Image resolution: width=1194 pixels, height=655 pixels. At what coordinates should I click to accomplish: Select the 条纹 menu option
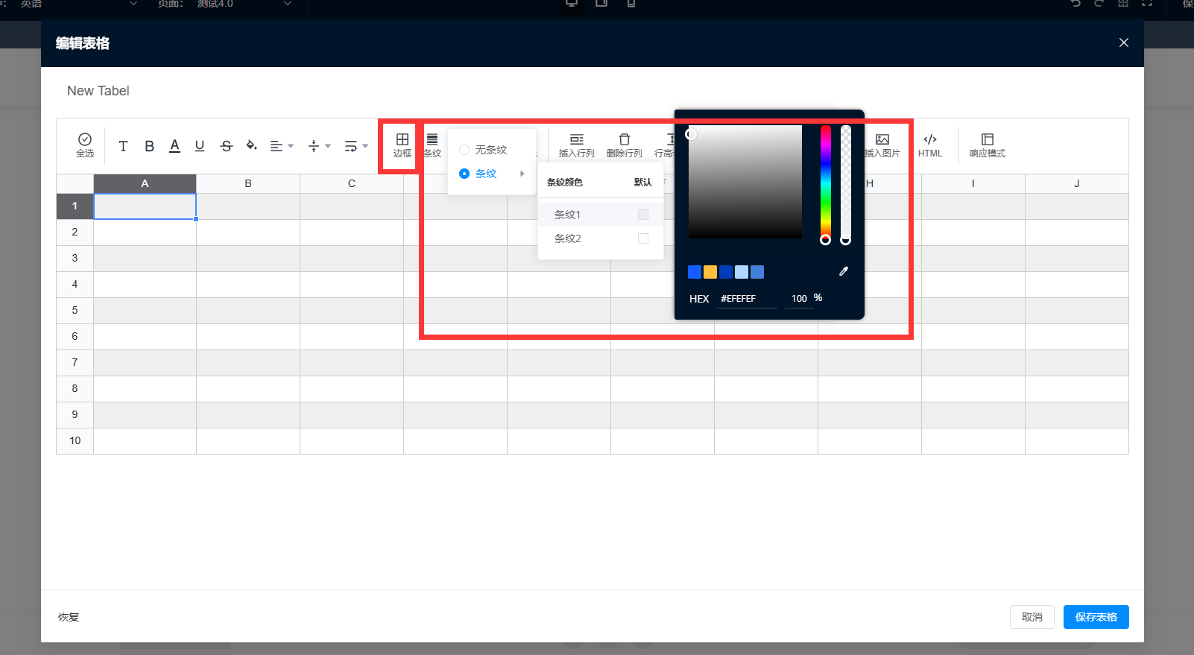[486, 174]
